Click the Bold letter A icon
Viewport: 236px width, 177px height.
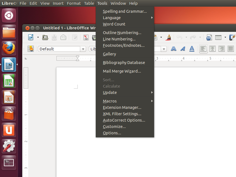173,49
